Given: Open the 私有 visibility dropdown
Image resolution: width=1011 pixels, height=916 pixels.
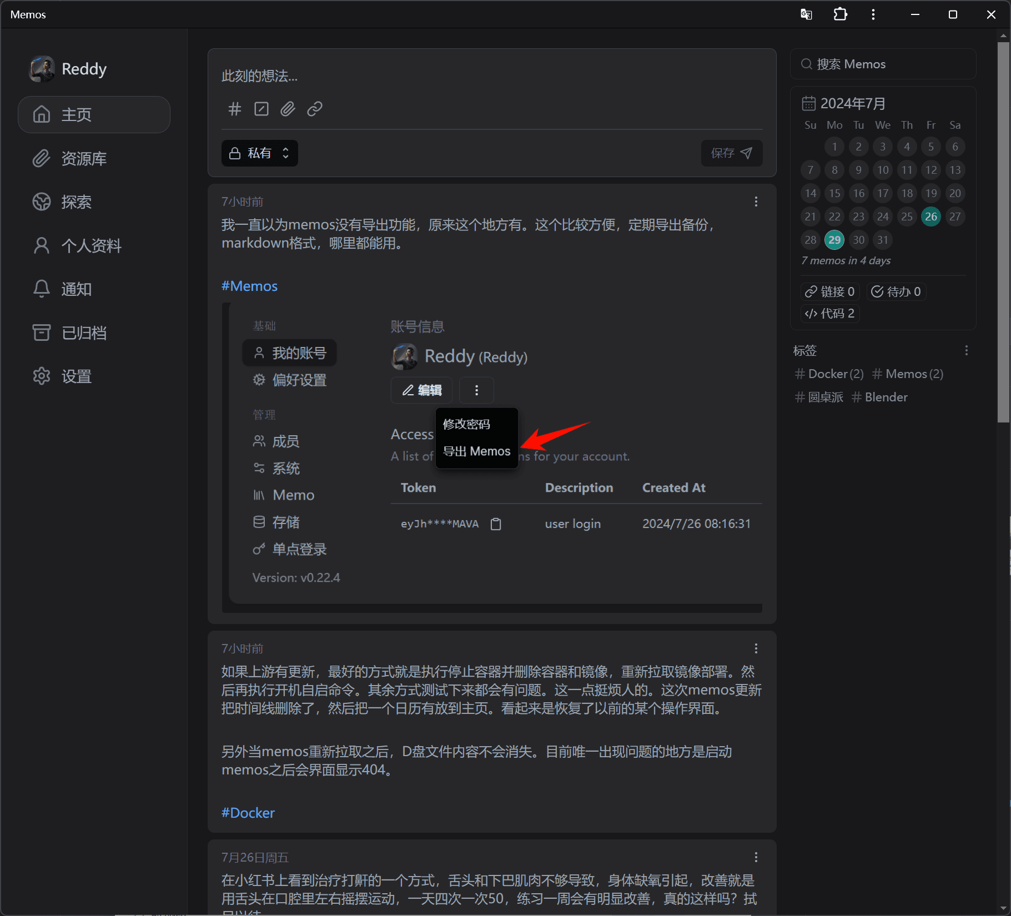Looking at the screenshot, I should click(x=259, y=153).
